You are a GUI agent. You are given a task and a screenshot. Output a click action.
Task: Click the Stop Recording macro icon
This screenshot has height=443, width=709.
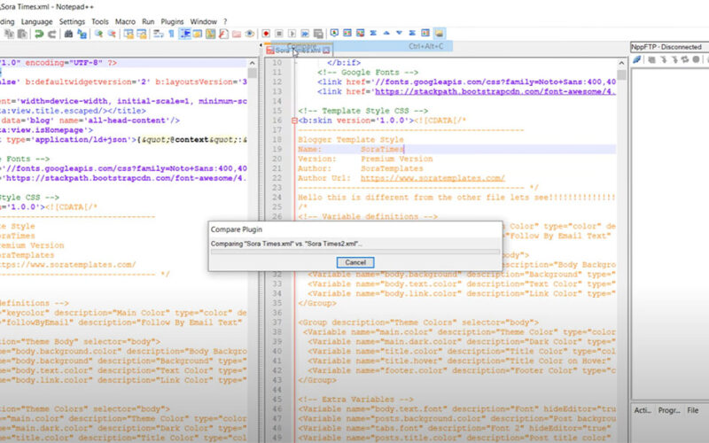point(279,34)
